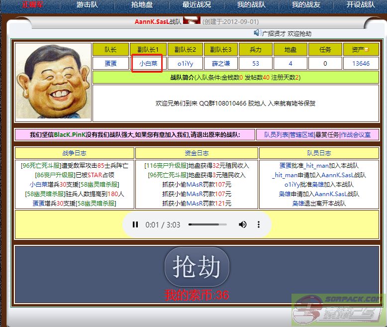Open team leader 蛋蛋's profile link

110,64
